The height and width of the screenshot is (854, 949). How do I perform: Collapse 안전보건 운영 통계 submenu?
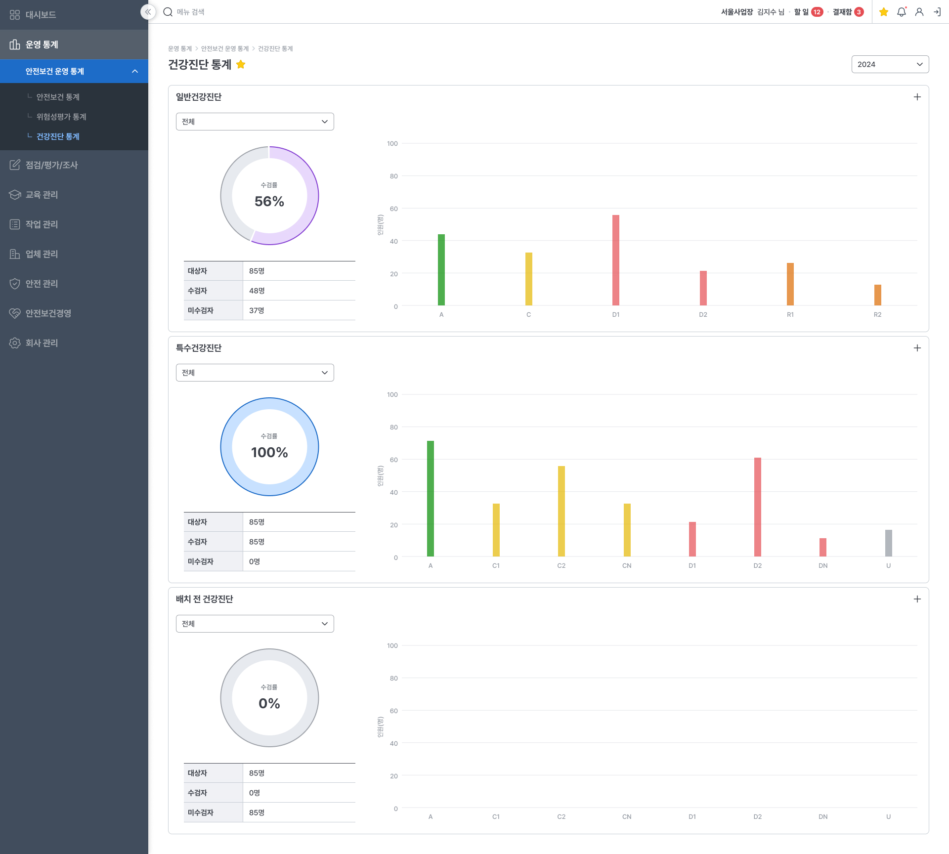pyautogui.click(x=134, y=72)
